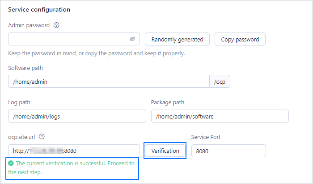The image size is (313, 184).
Task: Select the Package path input field
Action: (220, 116)
